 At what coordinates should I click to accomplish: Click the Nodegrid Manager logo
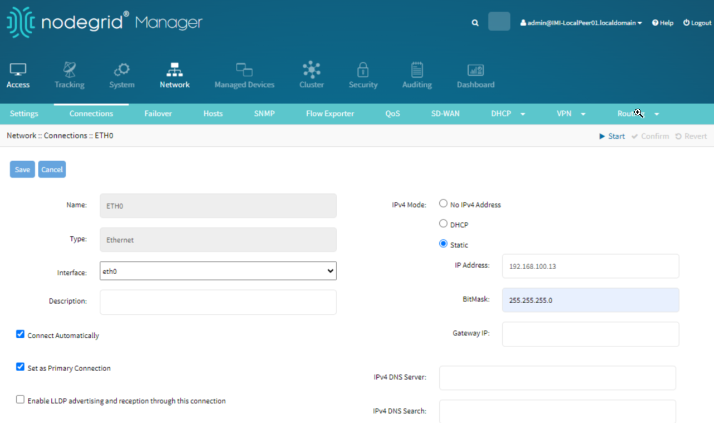pyautogui.click(x=104, y=22)
